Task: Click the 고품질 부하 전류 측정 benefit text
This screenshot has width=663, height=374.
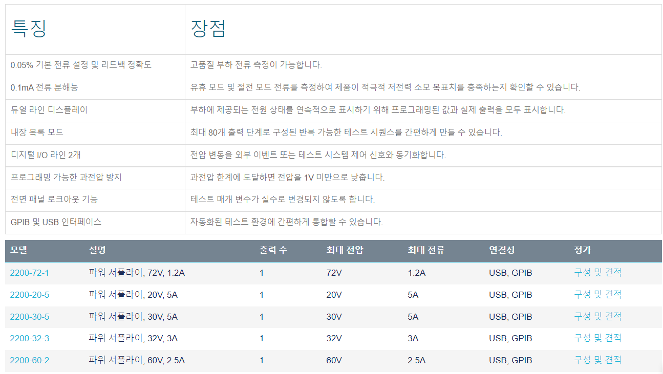Action: [x=256, y=65]
